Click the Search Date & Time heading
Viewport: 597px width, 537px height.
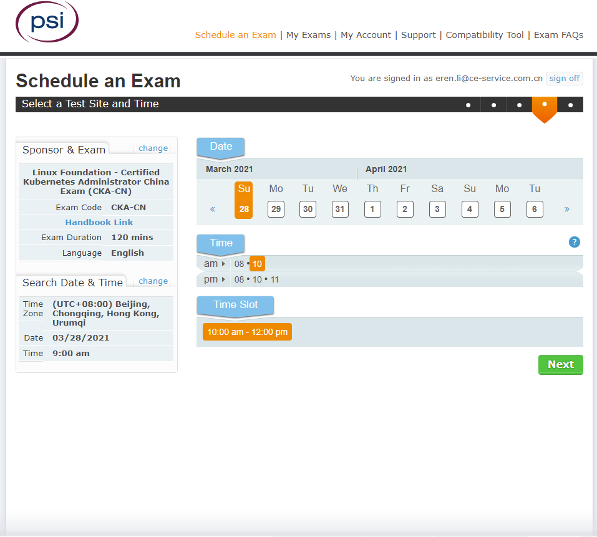click(72, 283)
